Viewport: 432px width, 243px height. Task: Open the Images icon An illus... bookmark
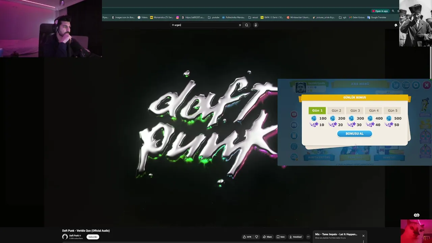(123, 18)
